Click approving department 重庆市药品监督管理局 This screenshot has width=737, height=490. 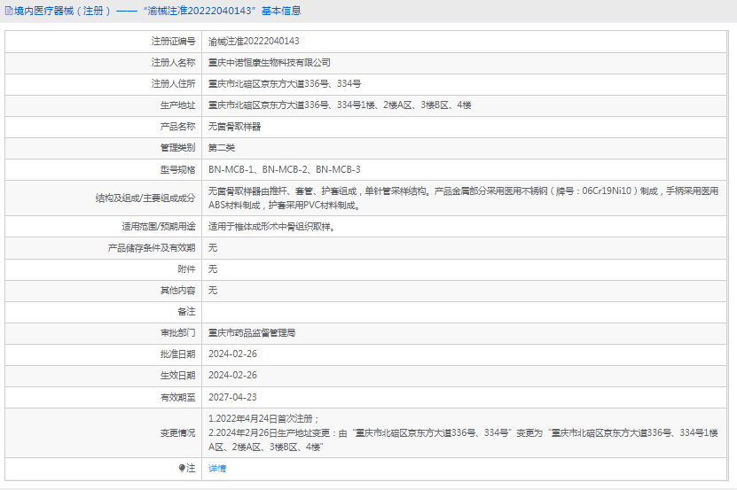pos(252,333)
